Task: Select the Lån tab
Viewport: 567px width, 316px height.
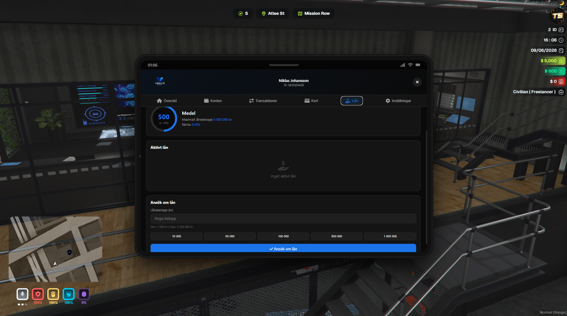Action: pos(352,101)
